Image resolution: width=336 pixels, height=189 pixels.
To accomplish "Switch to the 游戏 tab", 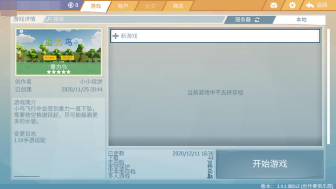I will [95, 6].
